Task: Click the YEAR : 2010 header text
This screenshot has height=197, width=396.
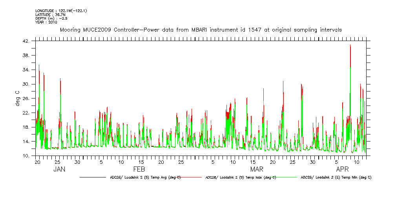Action: coord(46,22)
